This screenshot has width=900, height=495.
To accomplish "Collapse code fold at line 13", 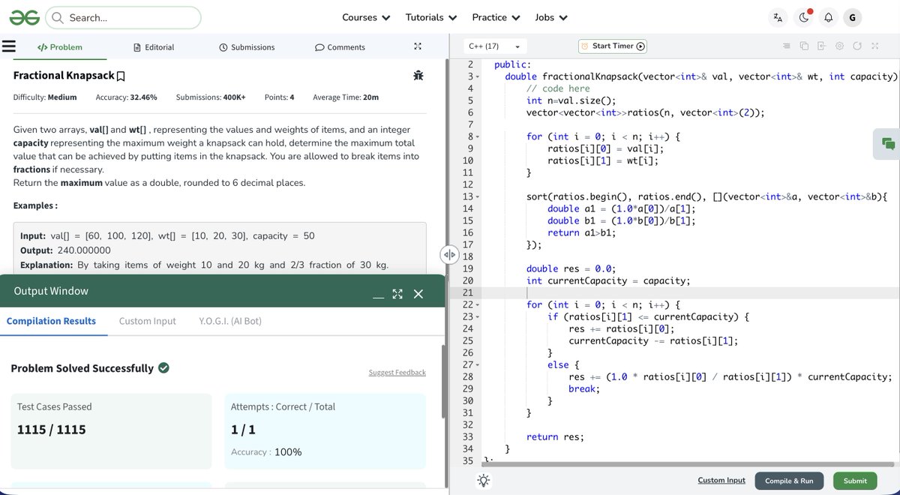I will coord(477,197).
